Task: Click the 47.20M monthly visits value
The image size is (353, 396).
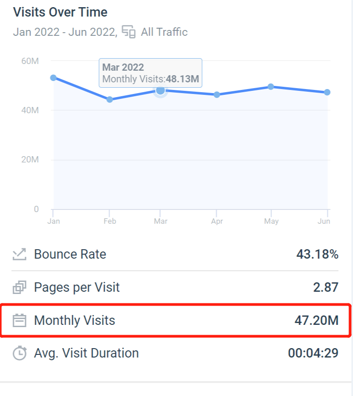Action: click(x=316, y=320)
